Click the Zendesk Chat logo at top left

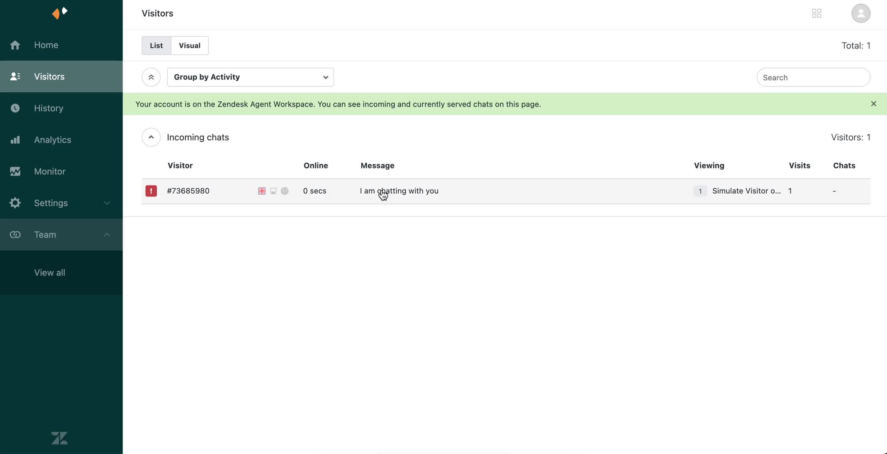click(x=60, y=13)
